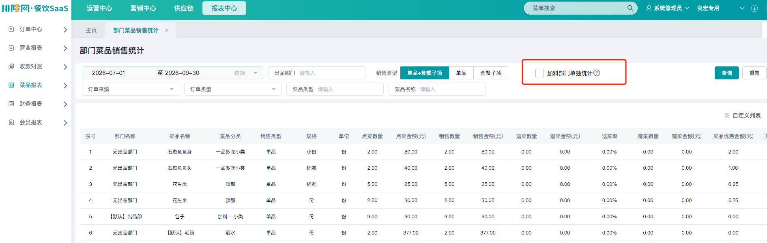Screen dimensions: 767x243
Task: Click the 查询 button
Action: [727, 73]
